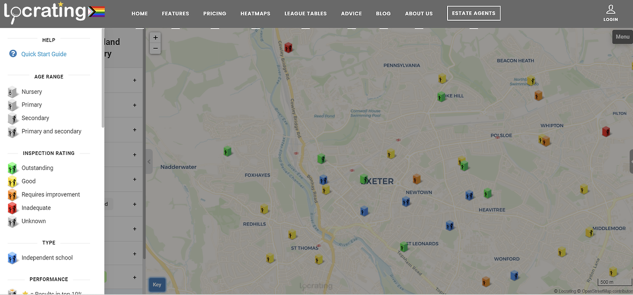Click the Primary and secondary label

click(51, 131)
